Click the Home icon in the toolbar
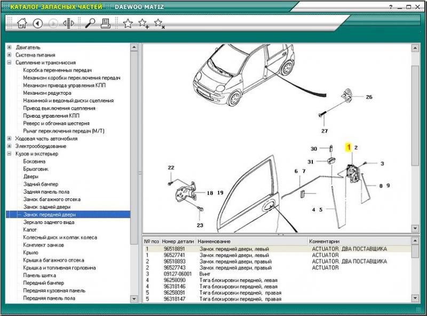The height and width of the screenshot is (316, 427). (x=22, y=23)
